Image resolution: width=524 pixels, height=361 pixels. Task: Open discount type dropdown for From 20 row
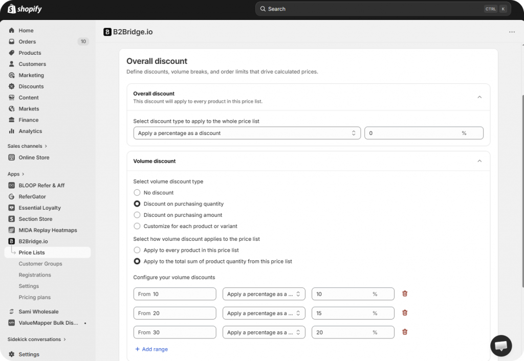[264, 313]
